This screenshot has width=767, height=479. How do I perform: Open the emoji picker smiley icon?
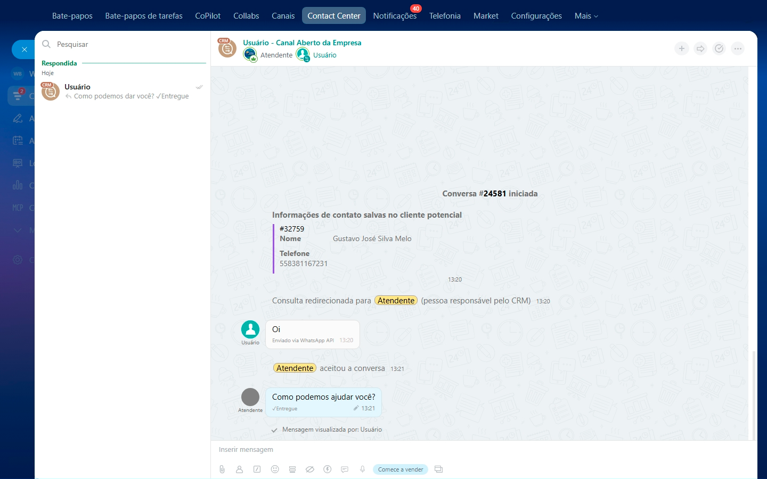[275, 469]
